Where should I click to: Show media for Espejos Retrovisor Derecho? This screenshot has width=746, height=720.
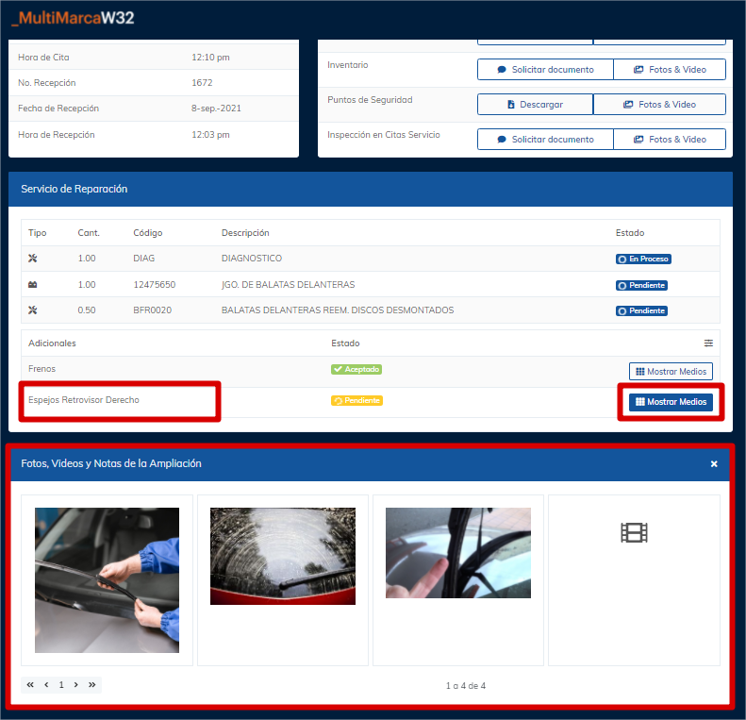click(671, 402)
